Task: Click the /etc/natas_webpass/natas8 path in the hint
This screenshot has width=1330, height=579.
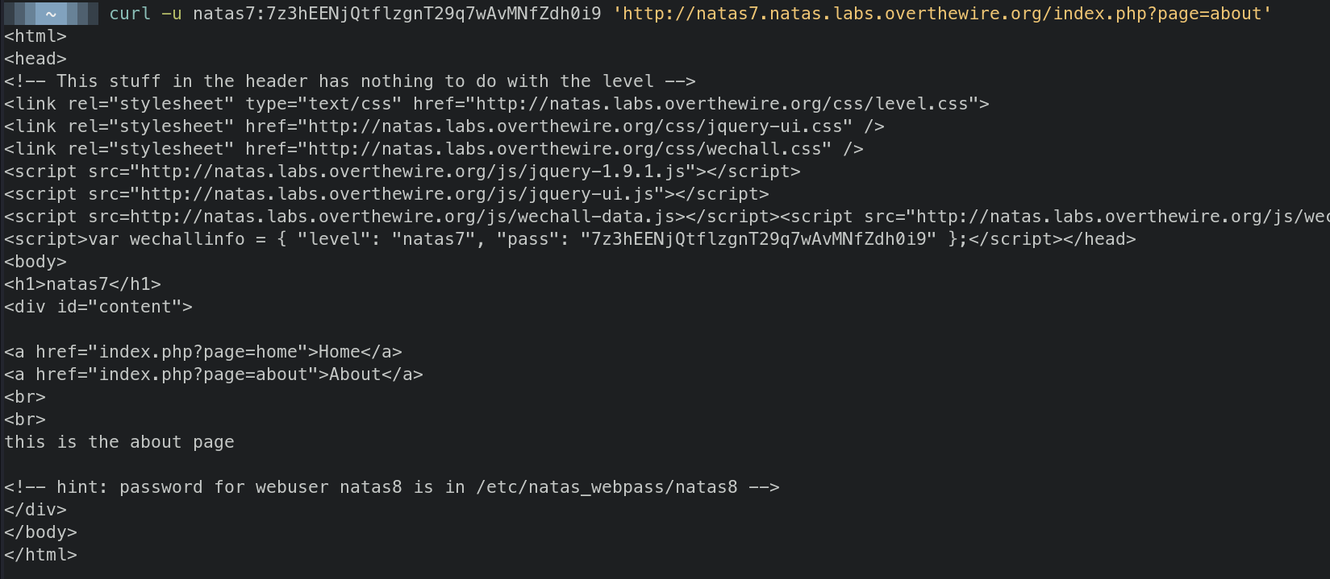Action: pyautogui.click(x=607, y=487)
